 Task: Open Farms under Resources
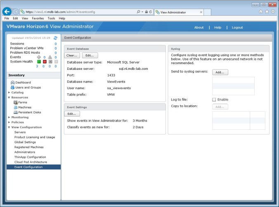(x=22, y=102)
